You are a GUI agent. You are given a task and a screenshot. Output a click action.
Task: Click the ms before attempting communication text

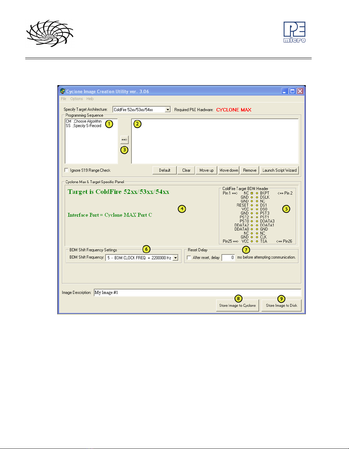266,258
